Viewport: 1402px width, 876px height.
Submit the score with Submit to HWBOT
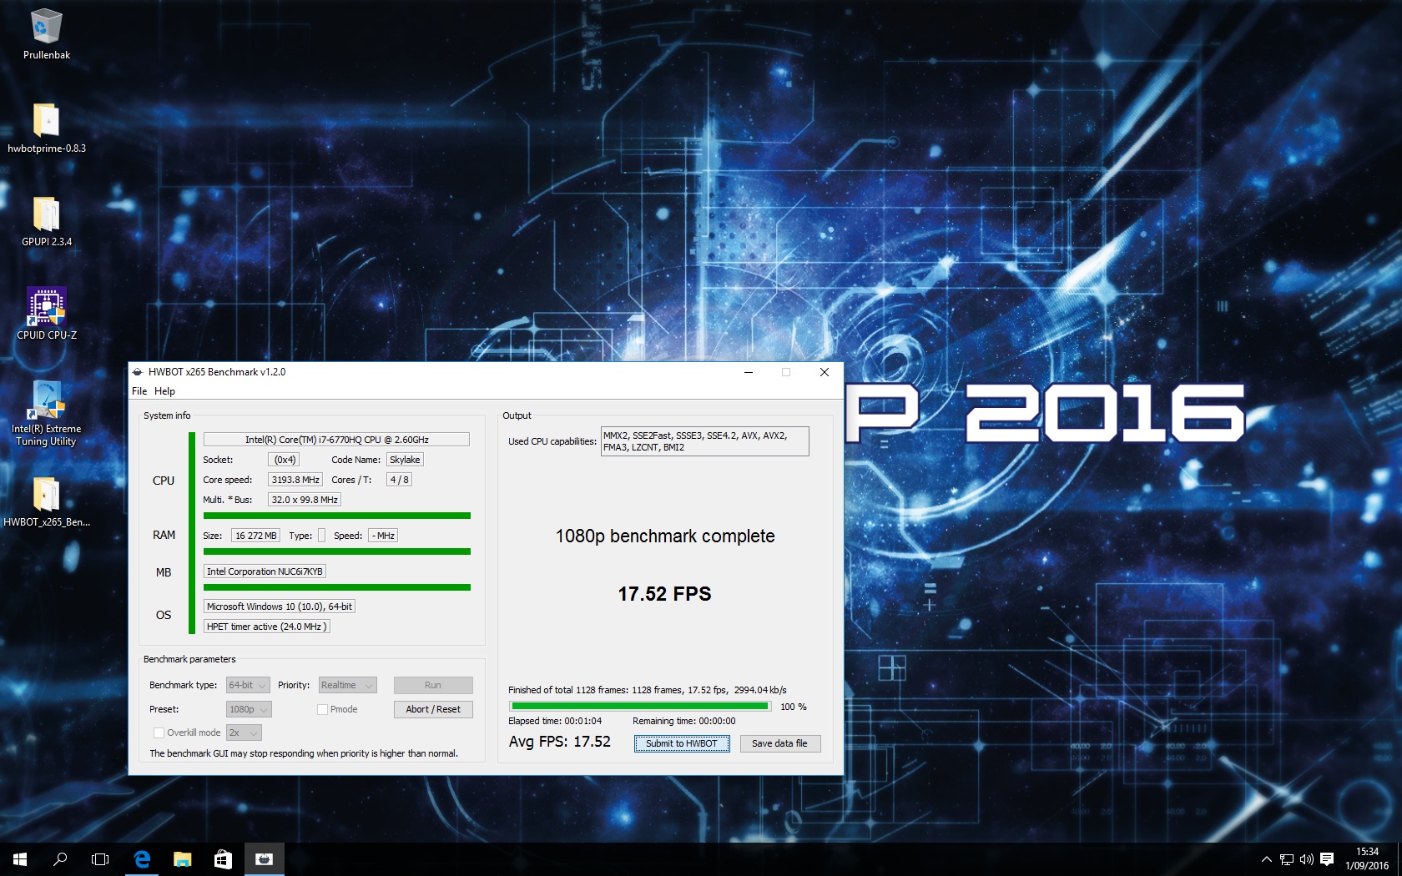click(682, 743)
